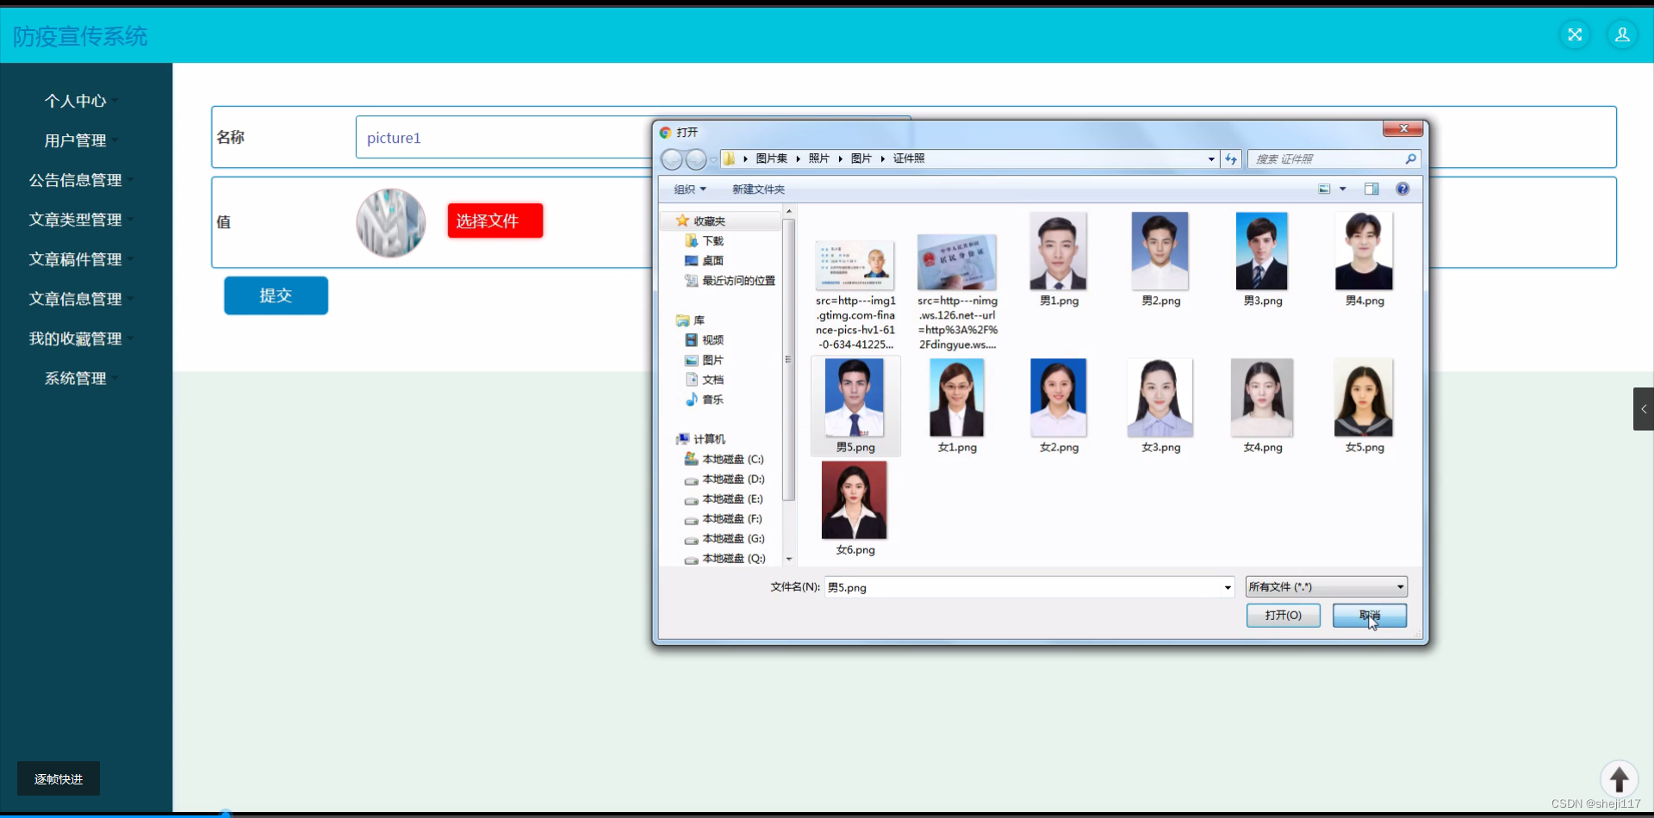Select the 女3.png thumbnail
The width and height of the screenshot is (1654, 818).
1159,398
